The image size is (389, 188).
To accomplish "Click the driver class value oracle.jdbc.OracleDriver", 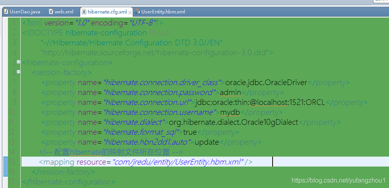I will (x=266, y=82).
